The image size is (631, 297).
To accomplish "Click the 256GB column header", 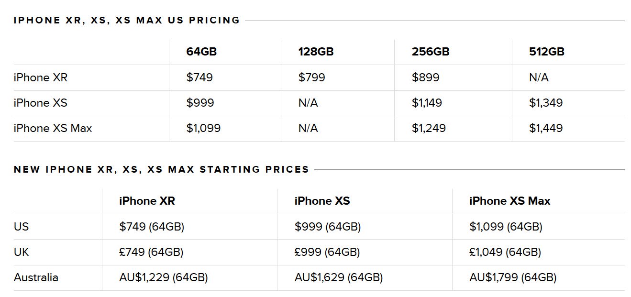I will click(431, 52).
